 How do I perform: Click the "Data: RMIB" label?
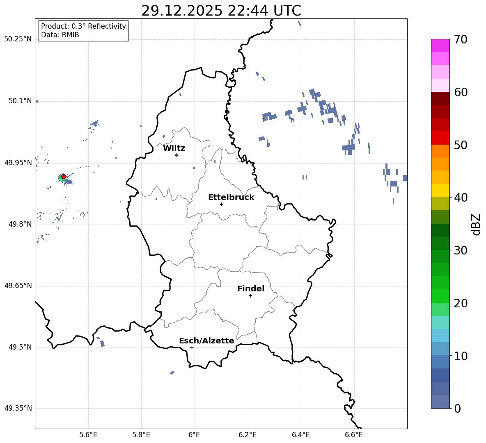(60, 35)
